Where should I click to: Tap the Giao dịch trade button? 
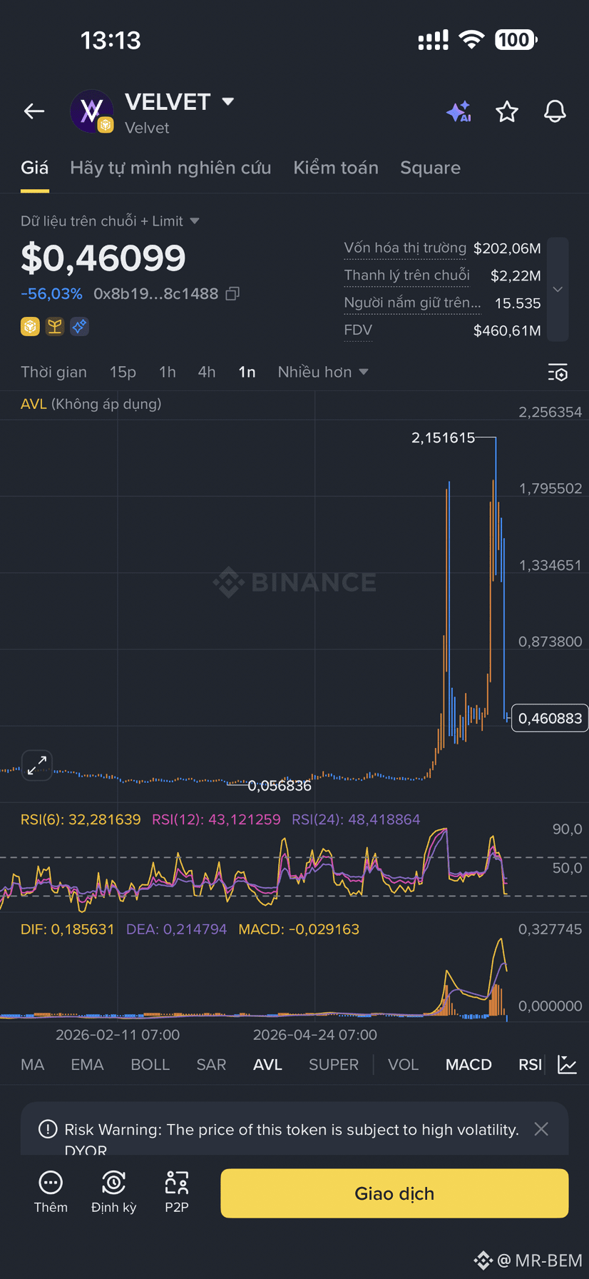click(x=394, y=1193)
